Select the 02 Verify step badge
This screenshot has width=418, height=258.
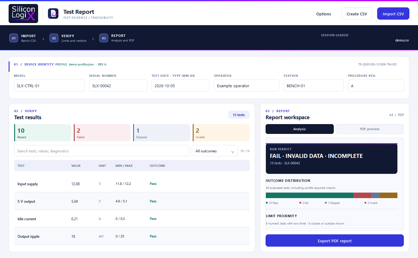click(x=54, y=38)
